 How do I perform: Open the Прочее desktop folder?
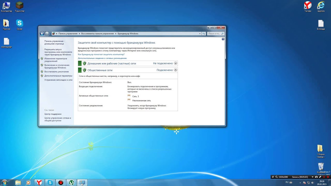click(x=6, y=25)
